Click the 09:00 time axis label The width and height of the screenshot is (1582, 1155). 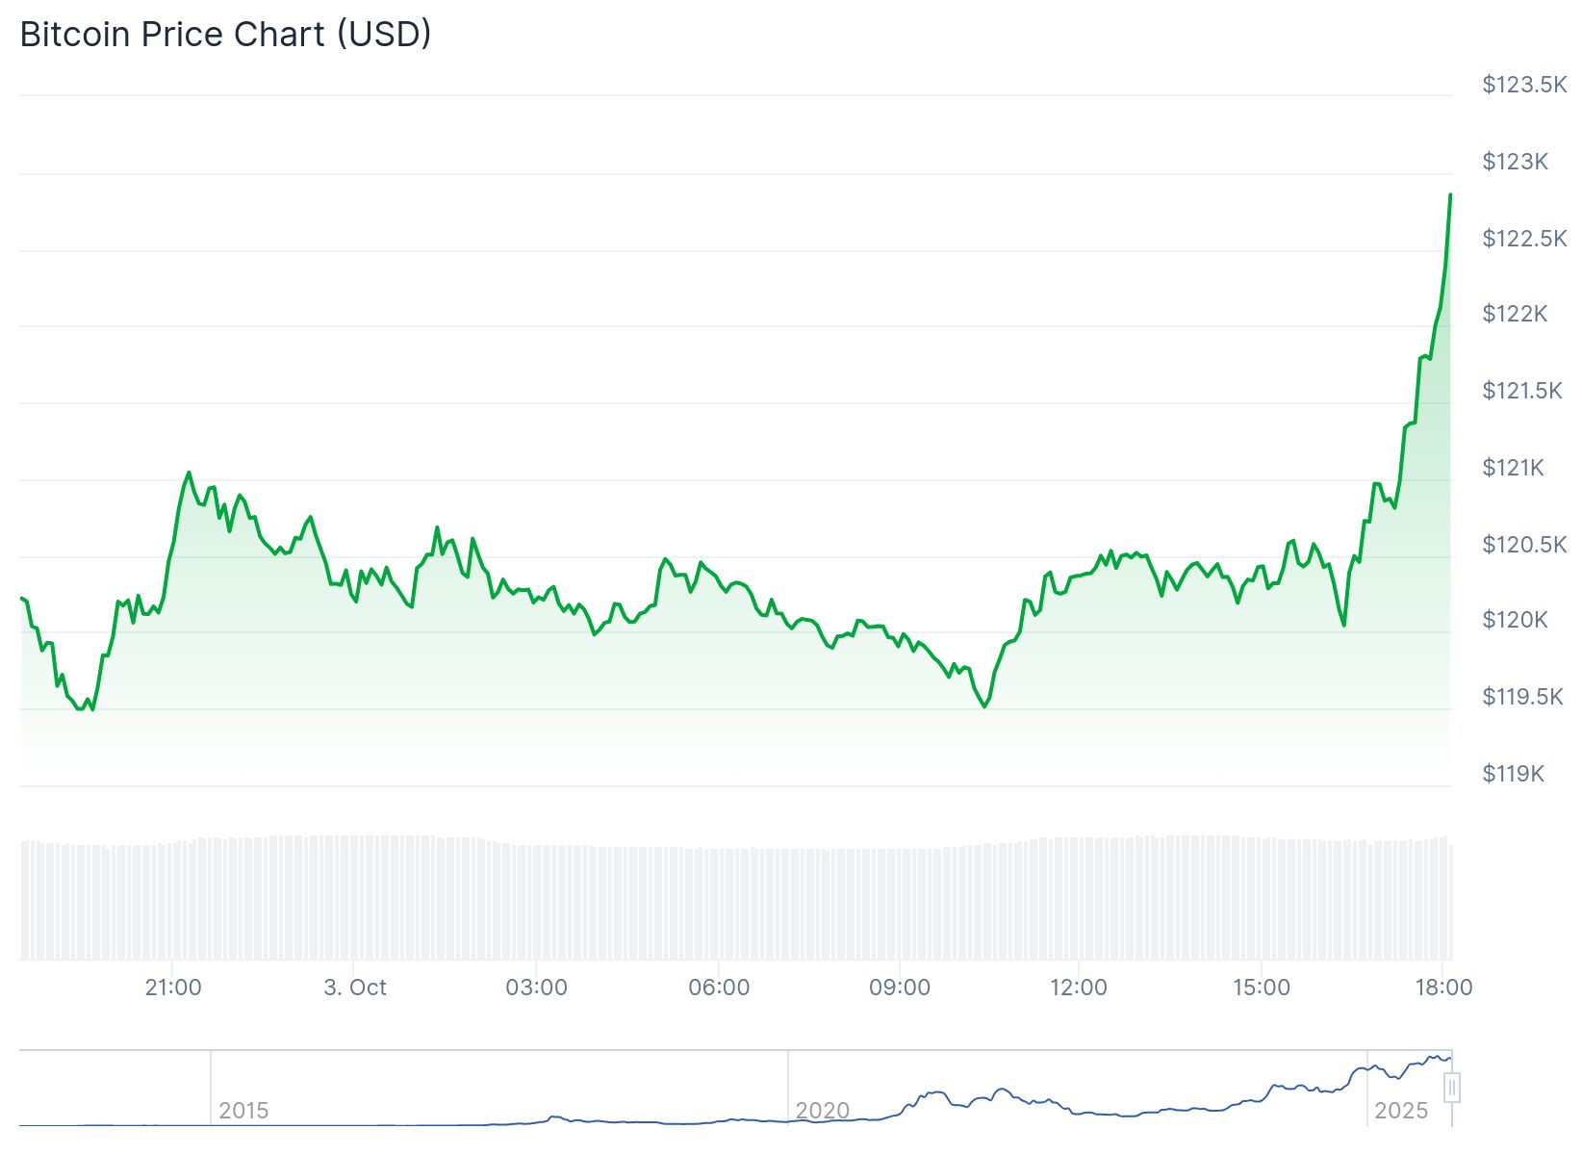click(x=900, y=988)
